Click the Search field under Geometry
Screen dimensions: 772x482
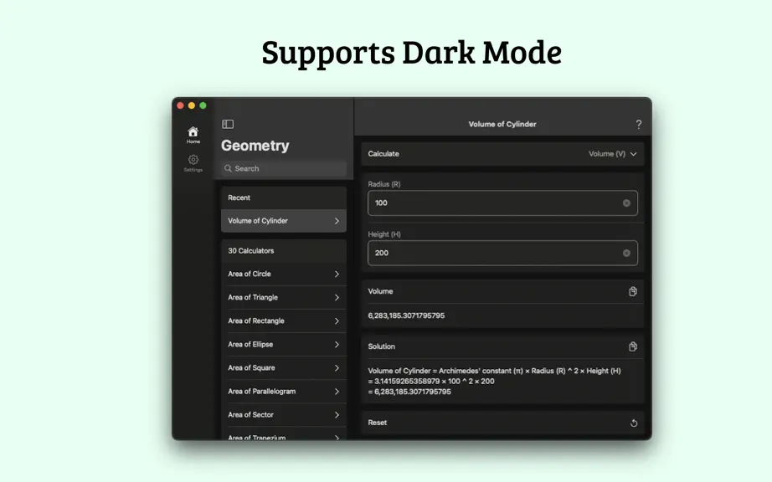[x=284, y=168]
